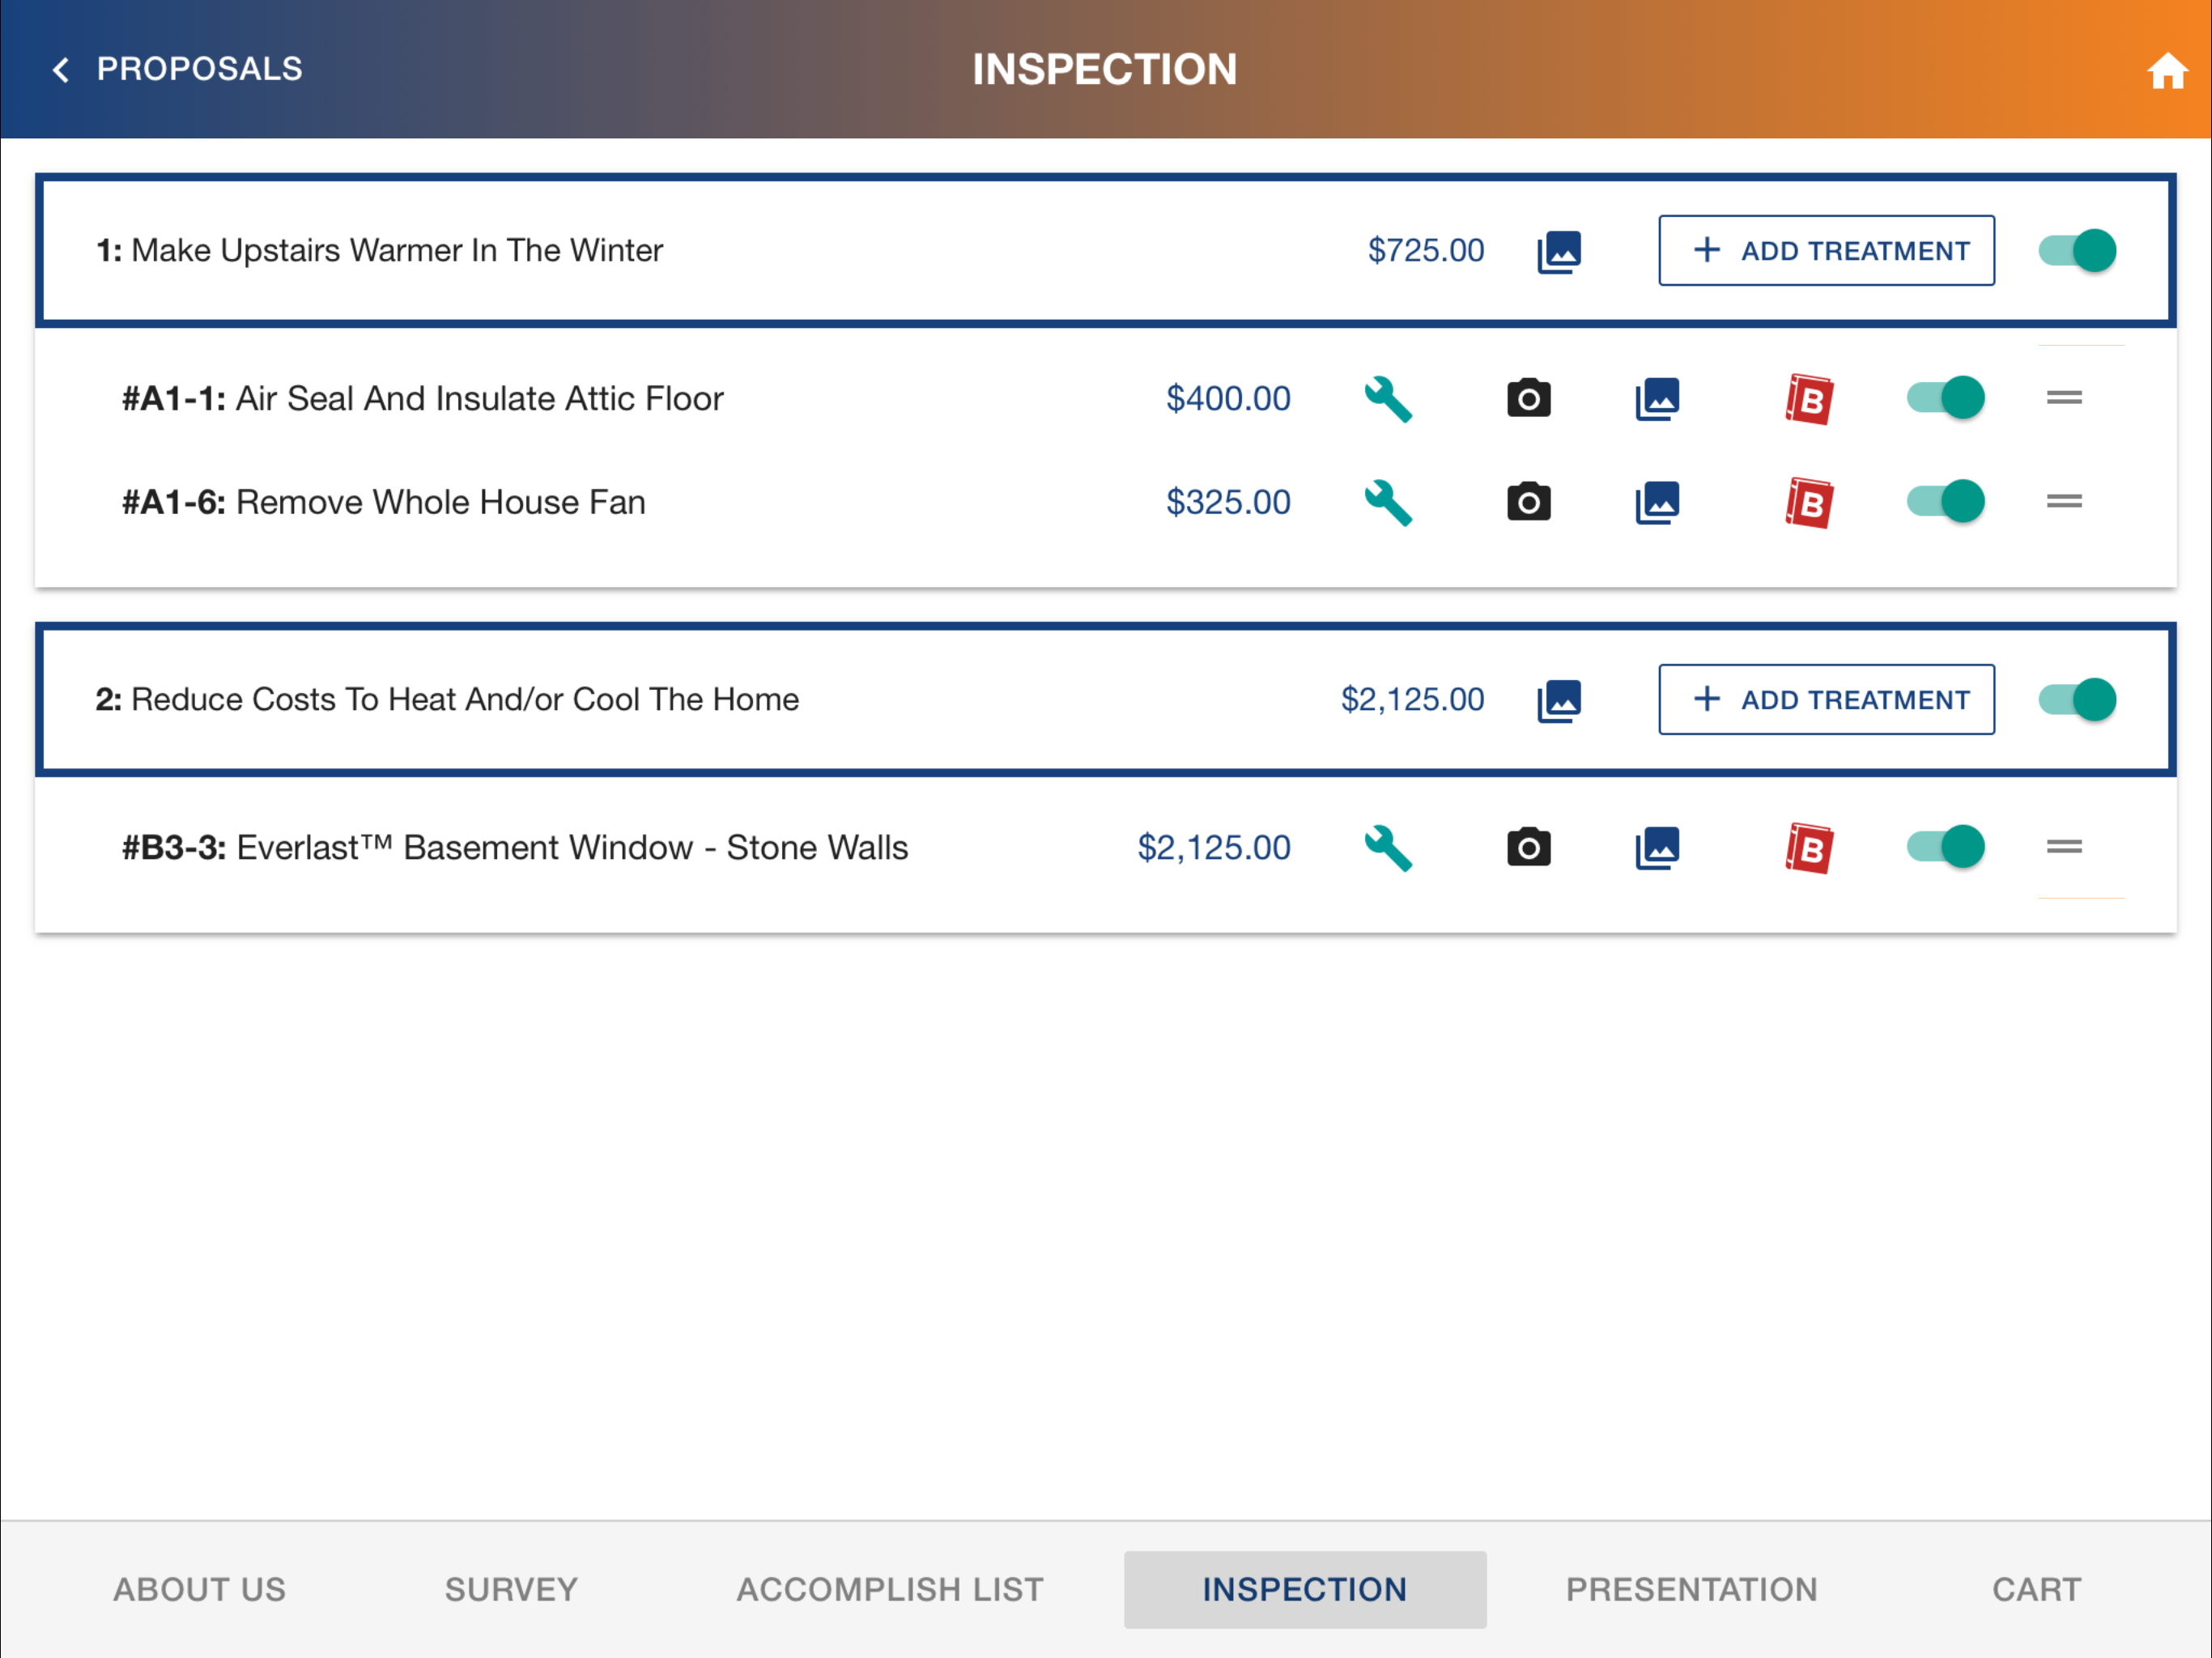Image resolution: width=2212 pixels, height=1658 pixels.
Task: Go back to Proposals
Action: pyautogui.click(x=177, y=69)
